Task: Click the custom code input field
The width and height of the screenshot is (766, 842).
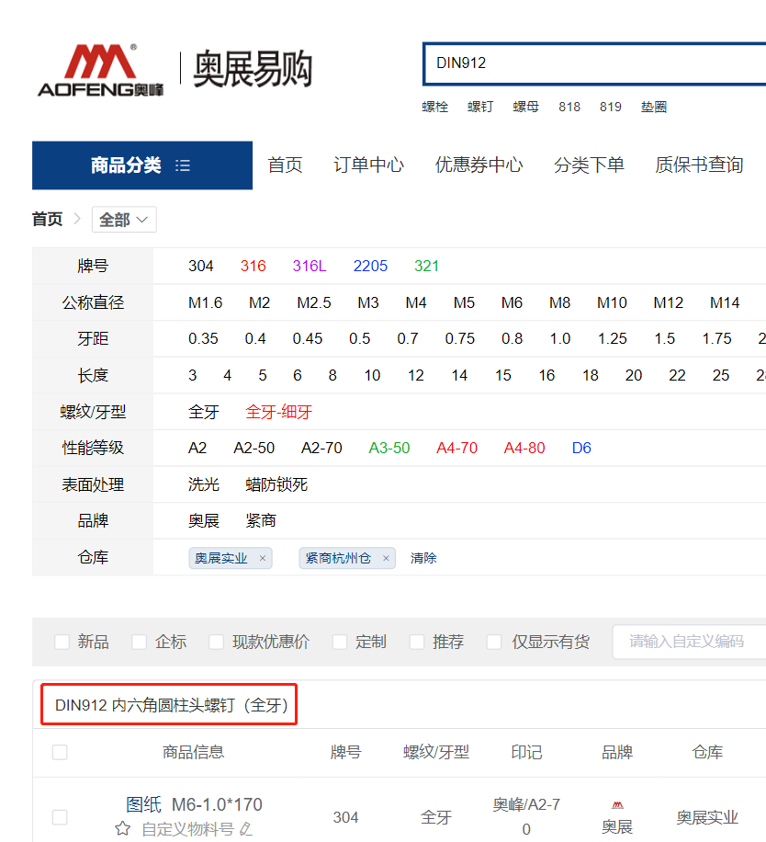Action: (x=689, y=642)
